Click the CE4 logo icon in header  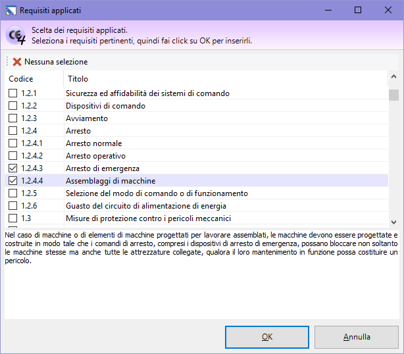click(x=16, y=36)
